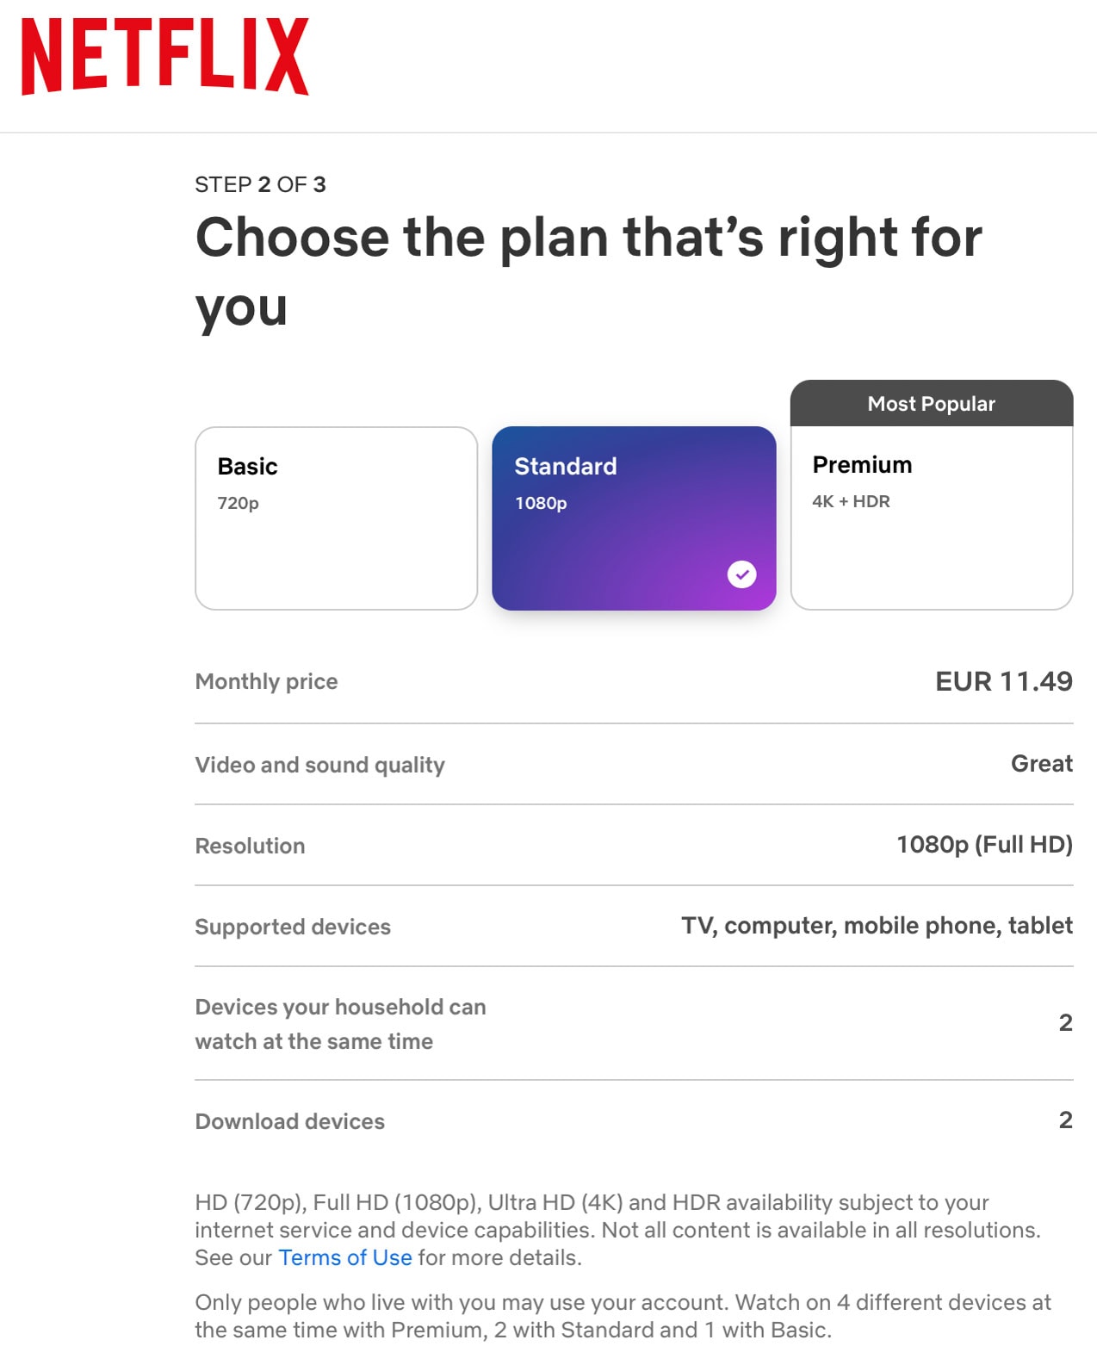Image resolution: width=1097 pixels, height=1371 pixels.
Task: Click the Monthly price label
Action: click(x=266, y=681)
